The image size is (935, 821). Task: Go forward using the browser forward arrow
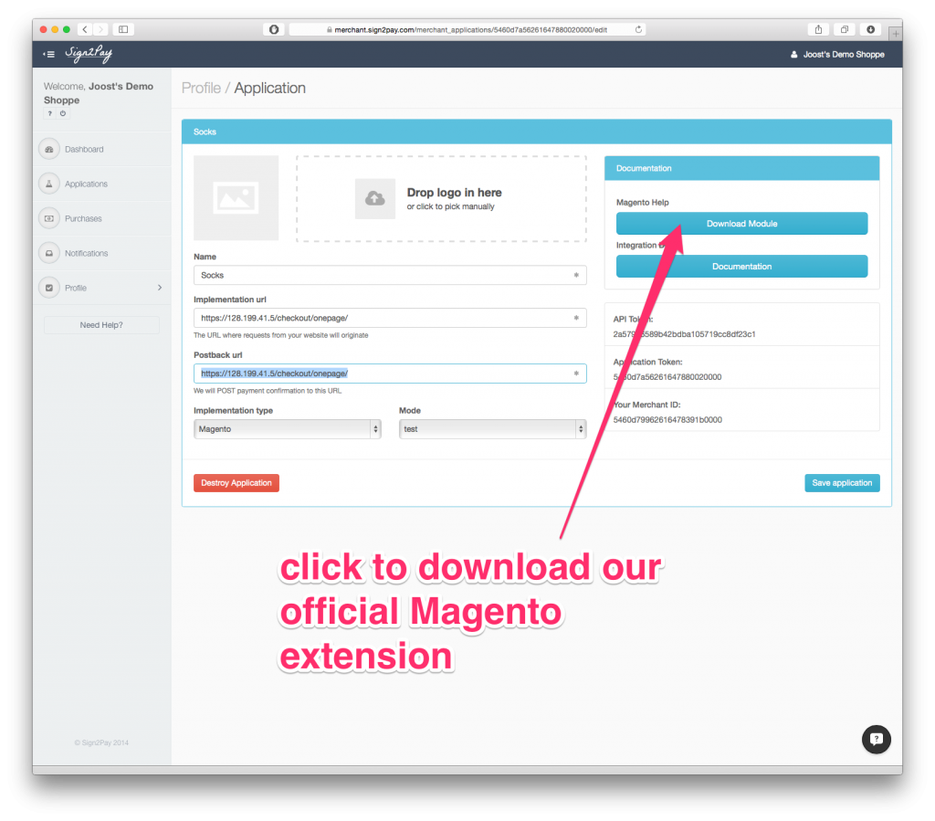[x=100, y=29]
